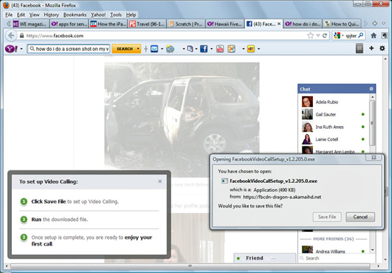Expand the SEARCH button dropdown arrow
The image size is (392, 273).
(138, 49)
